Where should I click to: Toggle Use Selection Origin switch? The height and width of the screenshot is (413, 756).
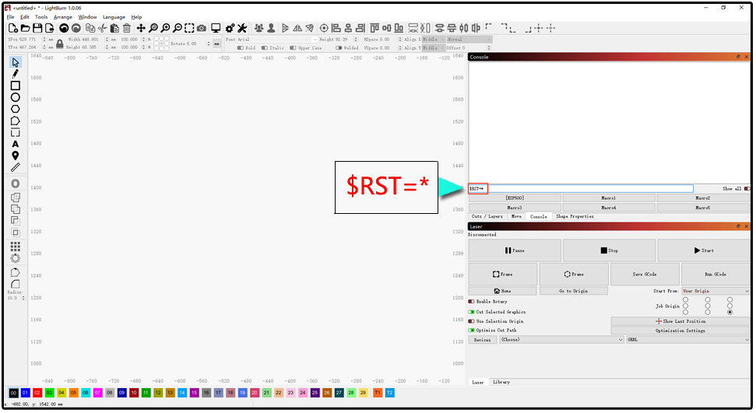[x=472, y=321]
